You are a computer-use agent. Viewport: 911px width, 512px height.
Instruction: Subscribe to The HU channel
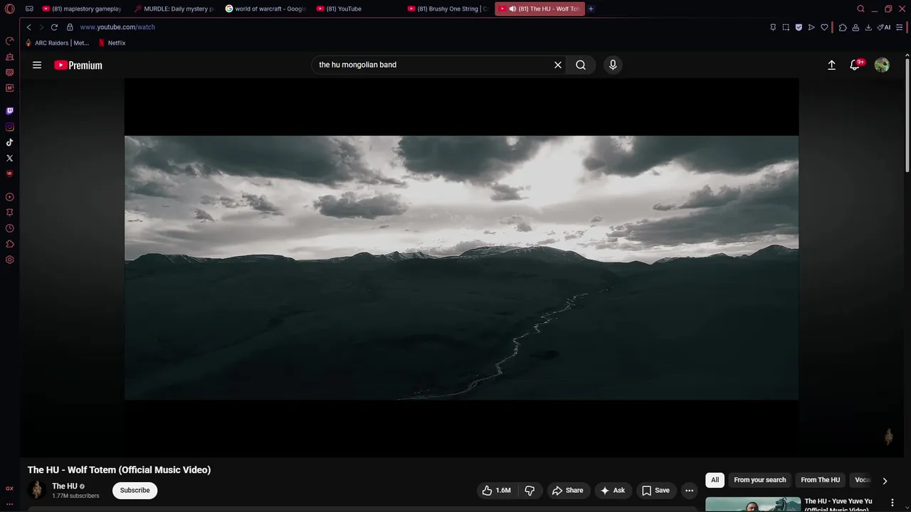135,490
